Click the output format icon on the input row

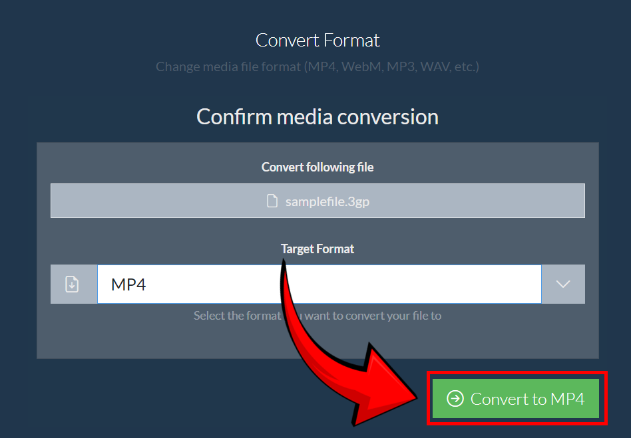[73, 284]
